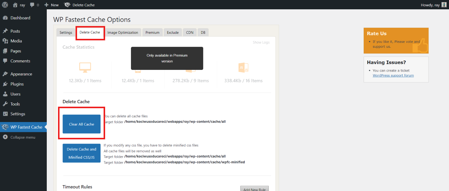Click the "338.4Kb / 16 Items" statistic text
449x191 pixels.
point(244,81)
